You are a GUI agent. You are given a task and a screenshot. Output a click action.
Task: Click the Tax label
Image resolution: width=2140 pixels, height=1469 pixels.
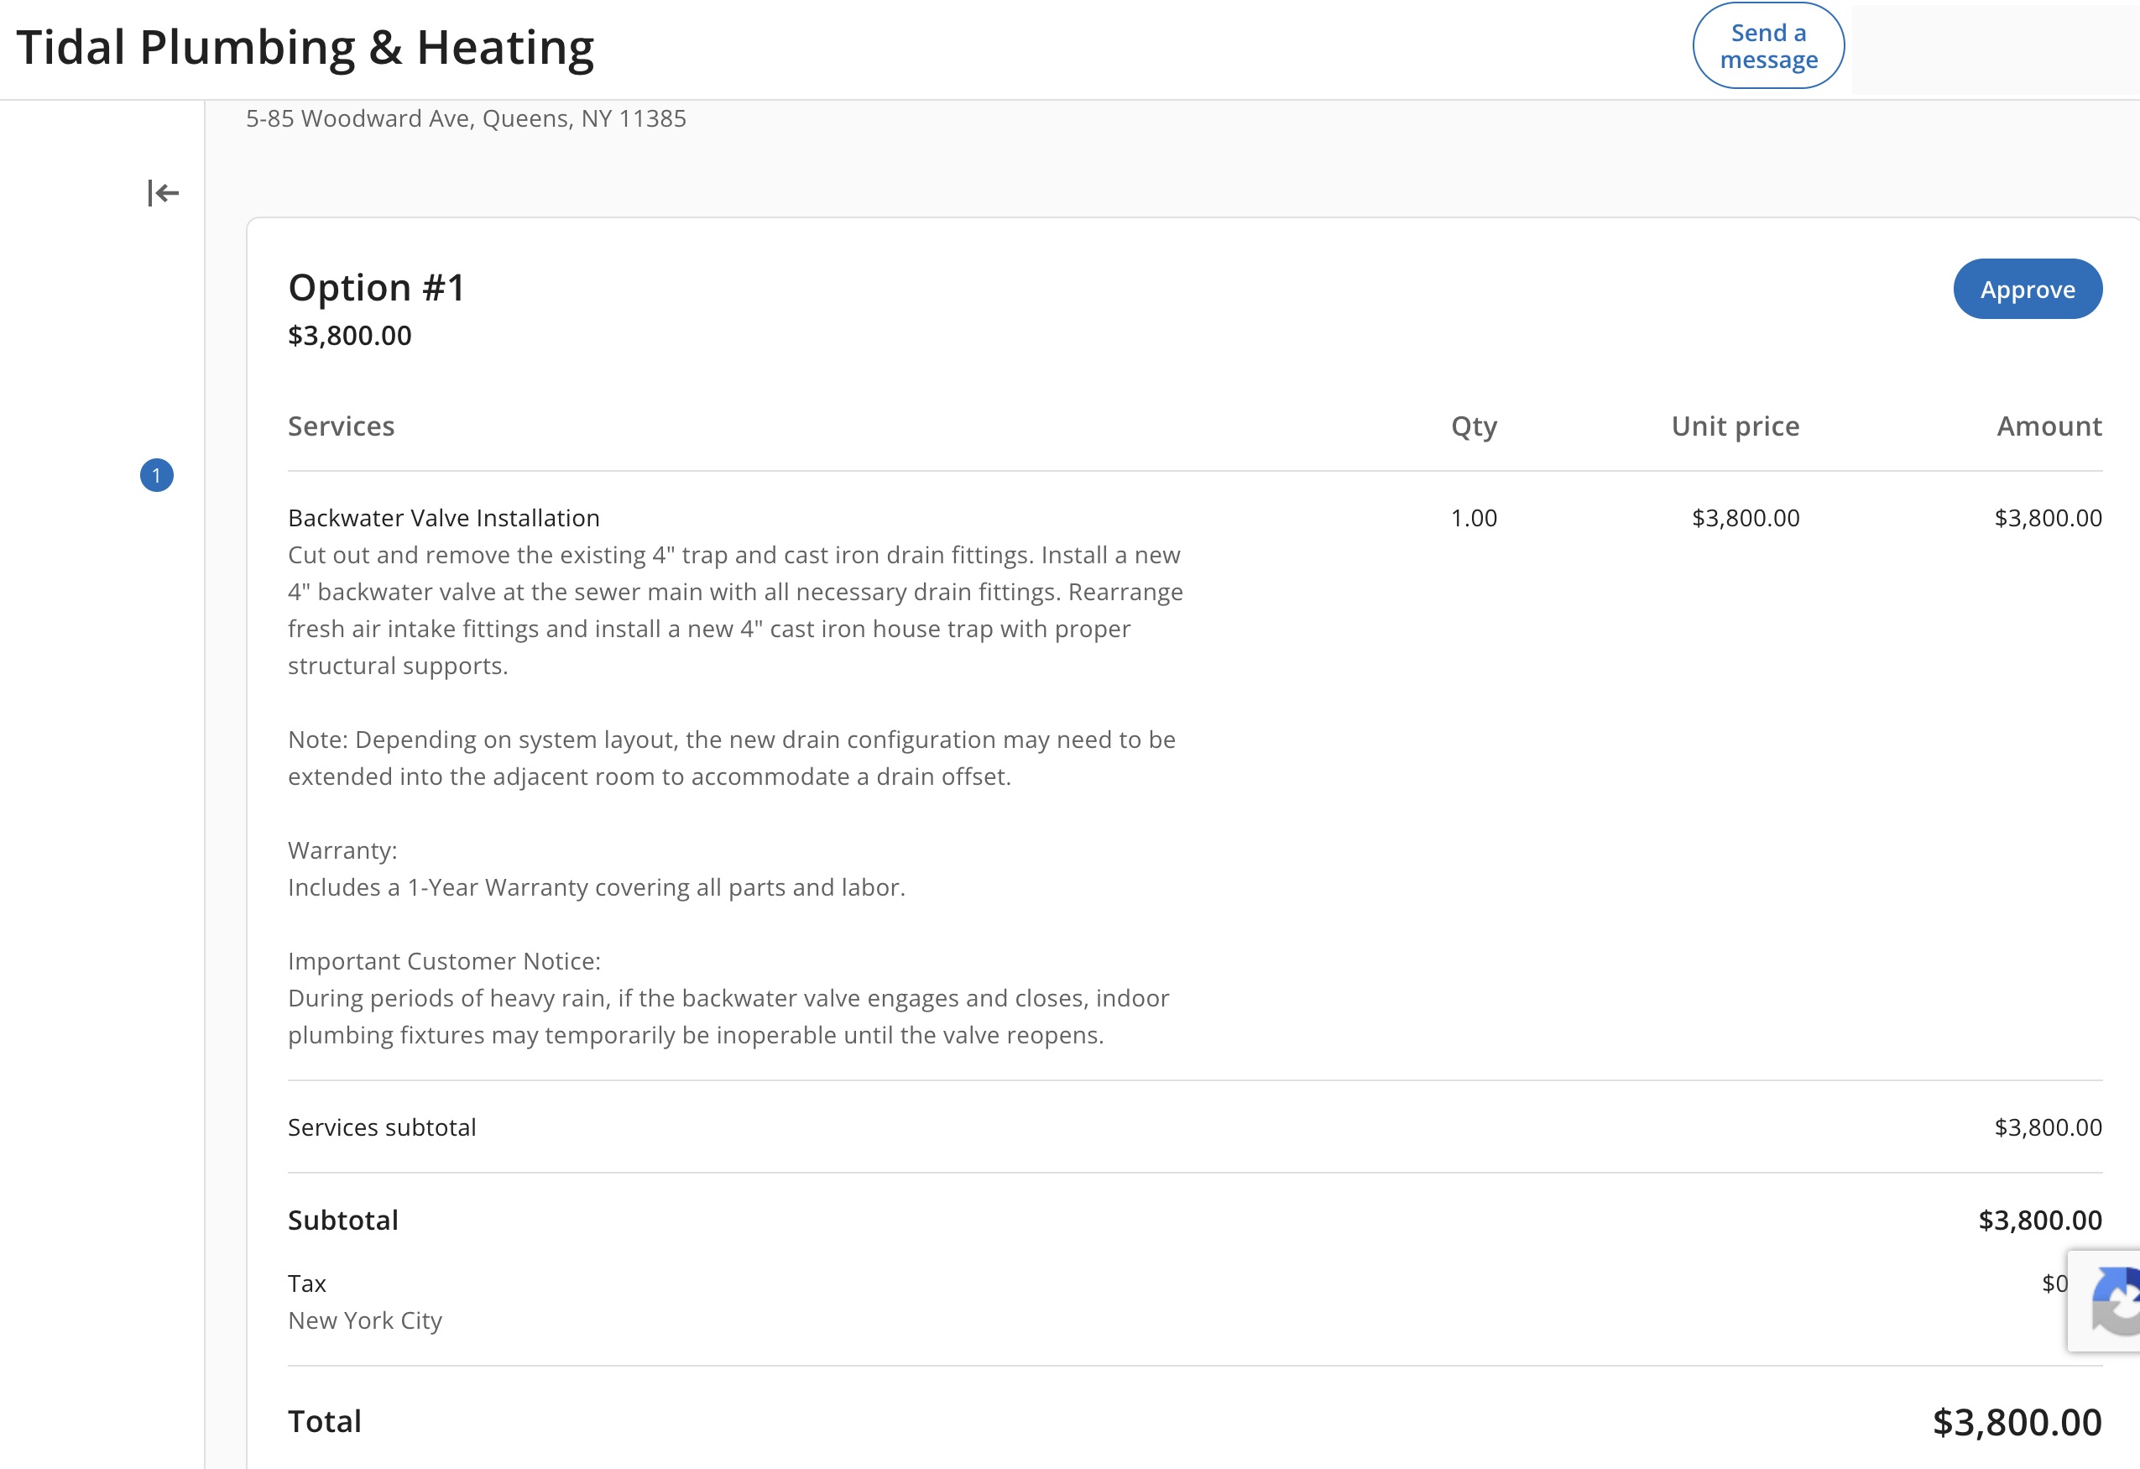[x=307, y=1283]
